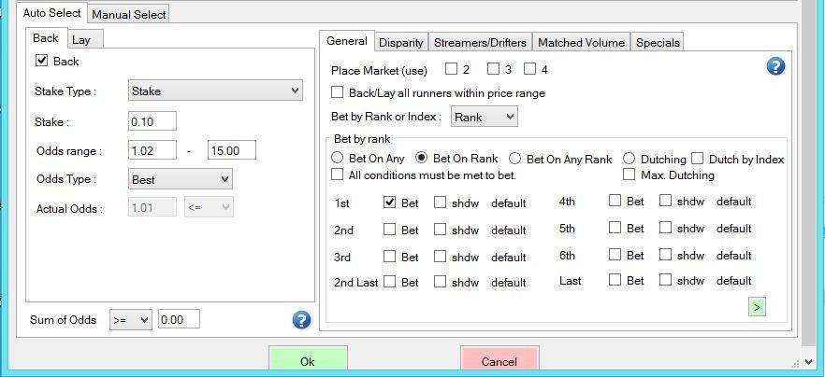Switch to Manual Select tab
The height and width of the screenshot is (377, 825).
tap(129, 15)
